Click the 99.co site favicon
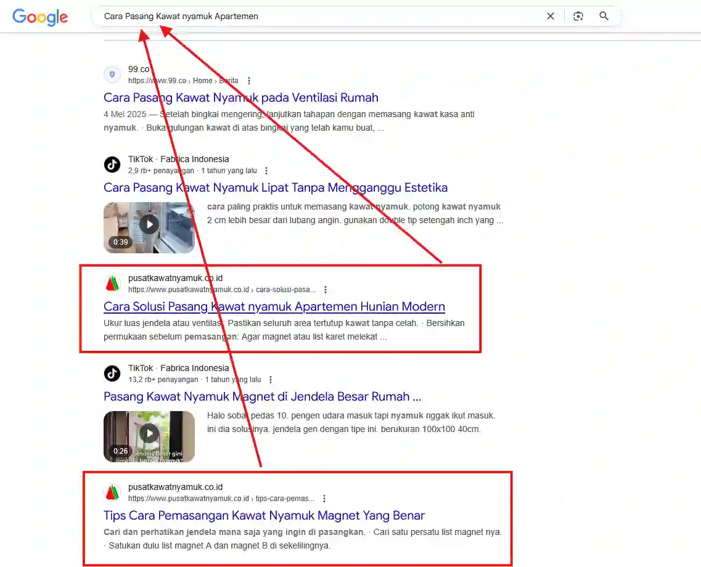This screenshot has width=701, height=567. (112, 74)
